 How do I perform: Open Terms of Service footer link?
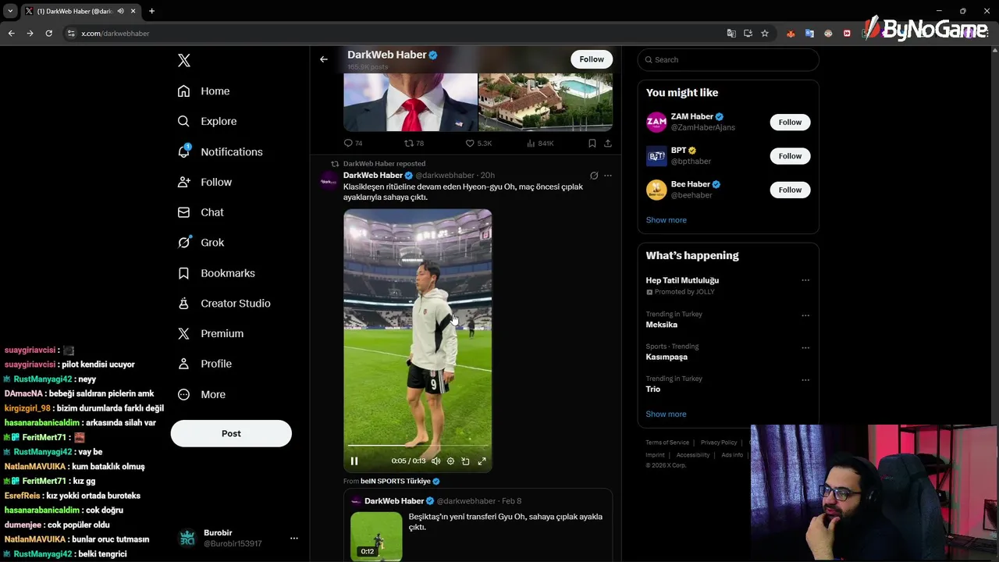(x=667, y=443)
